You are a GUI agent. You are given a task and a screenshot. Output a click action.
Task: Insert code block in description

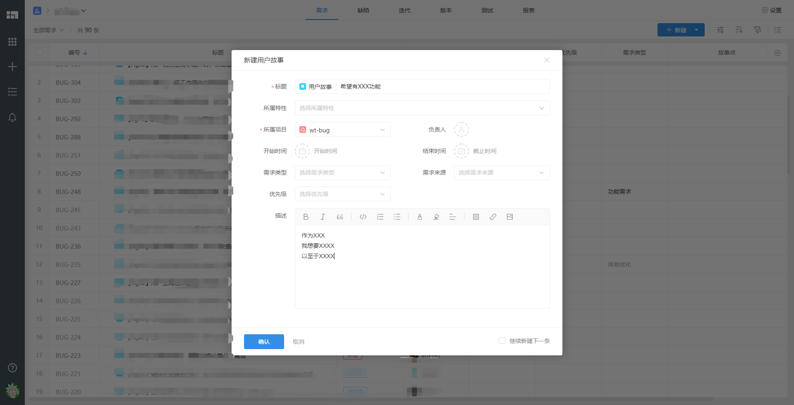[x=363, y=217]
